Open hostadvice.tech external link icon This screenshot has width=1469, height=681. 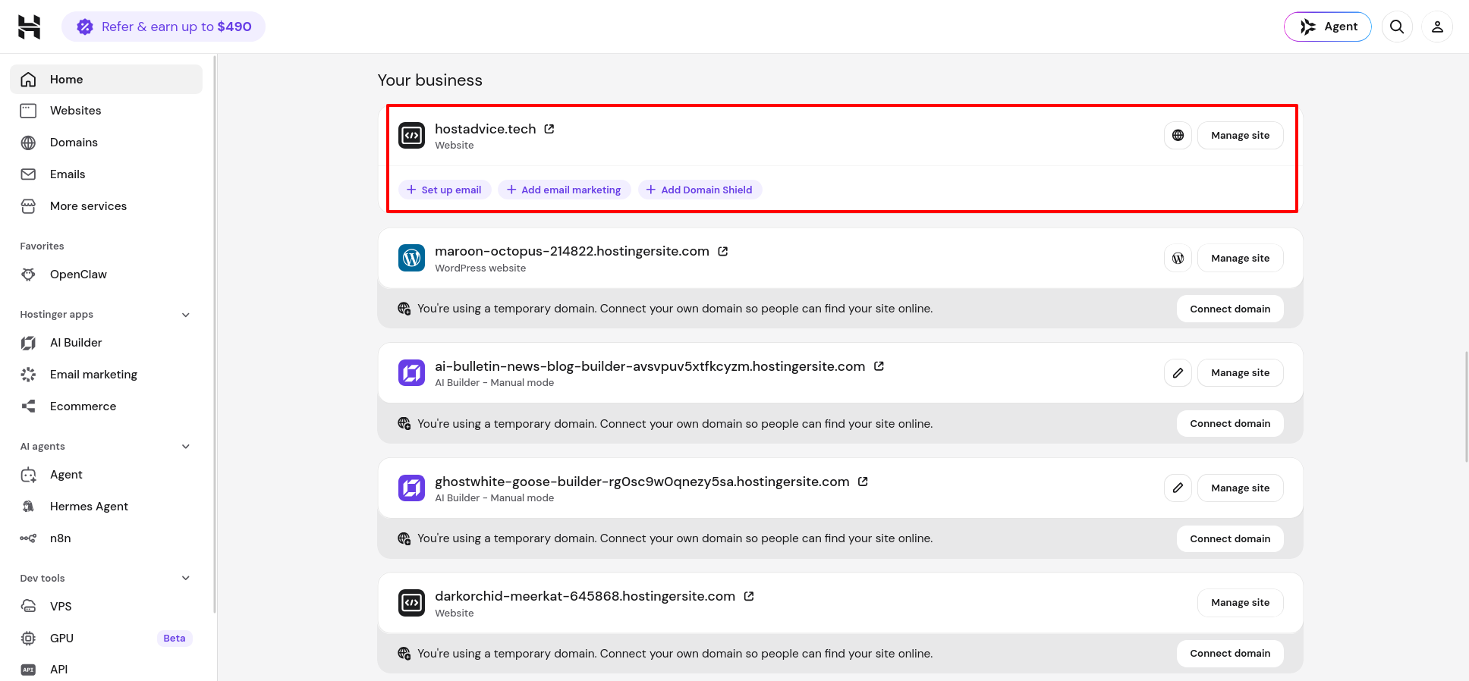coord(549,129)
